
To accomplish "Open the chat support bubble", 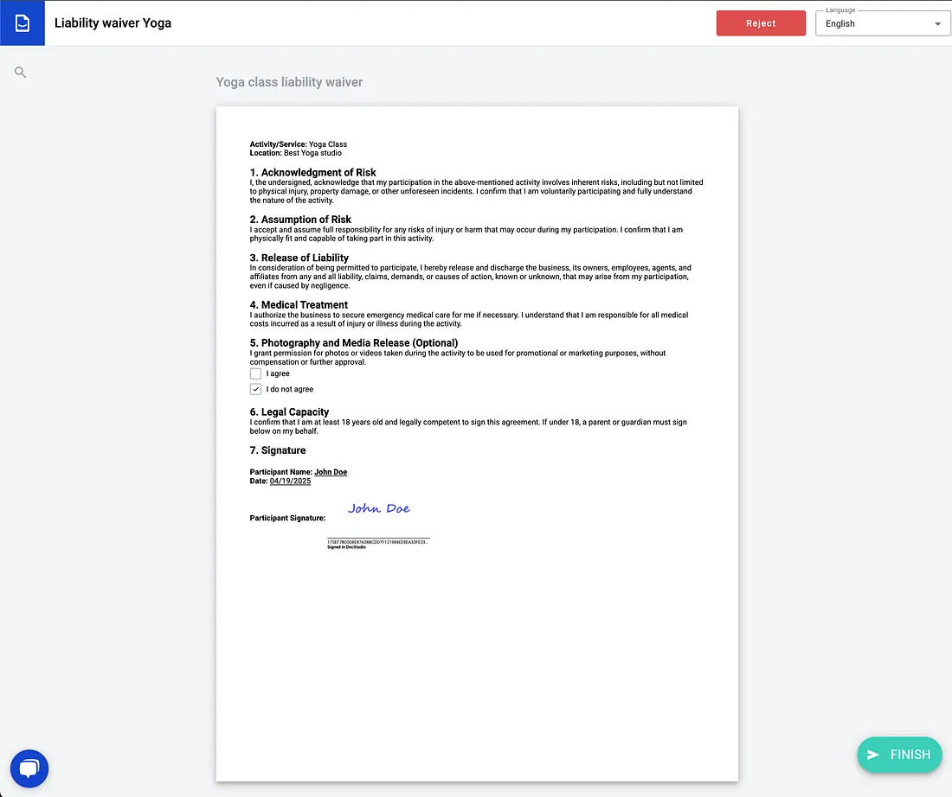I will pos(29,768).
